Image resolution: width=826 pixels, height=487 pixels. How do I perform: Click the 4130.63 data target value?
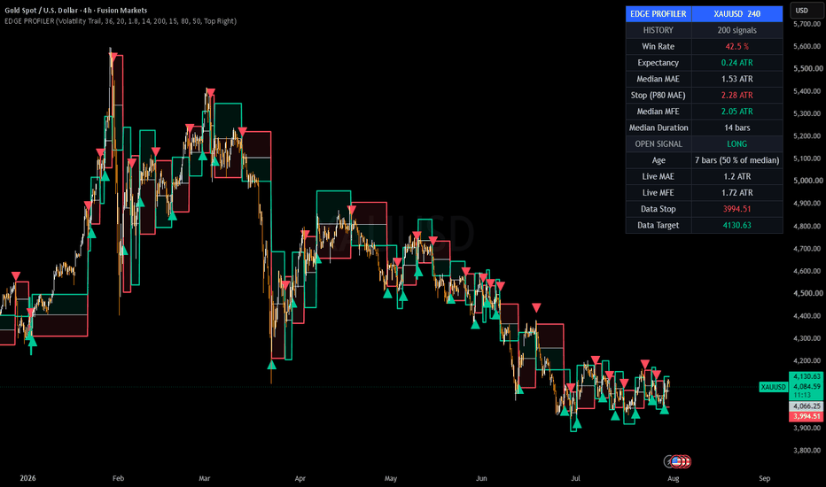(737, 225)
